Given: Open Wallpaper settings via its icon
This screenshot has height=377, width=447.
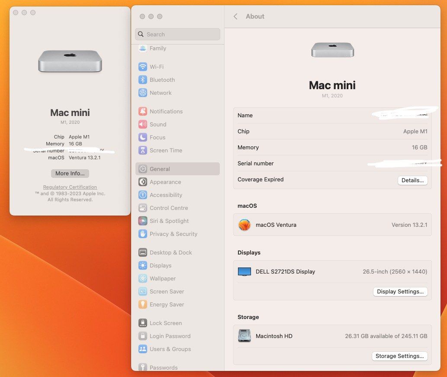Looking at the screenshot, I should [x=143, y=278].
